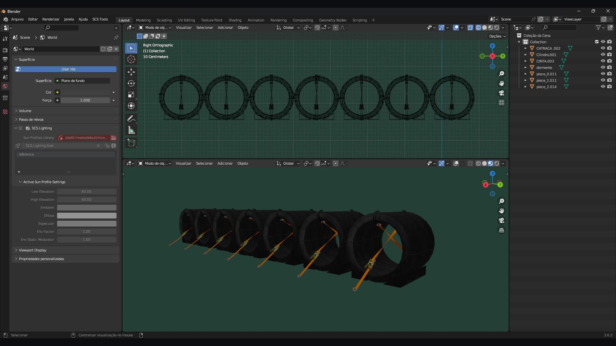This screenshot has width=616, height=346.
Task: Click the pan hand icon in the bottom viewport
Action: point(501,211)
